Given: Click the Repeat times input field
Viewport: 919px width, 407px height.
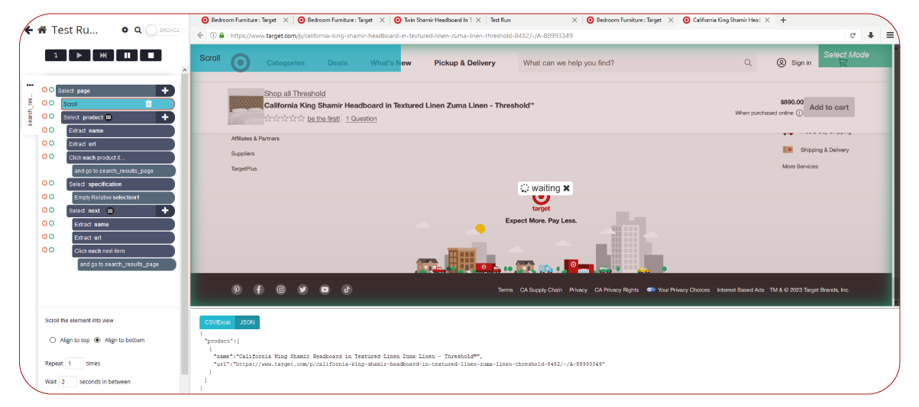Looking at the screenshot, I should pyautogui.click(x=74, y=364).
